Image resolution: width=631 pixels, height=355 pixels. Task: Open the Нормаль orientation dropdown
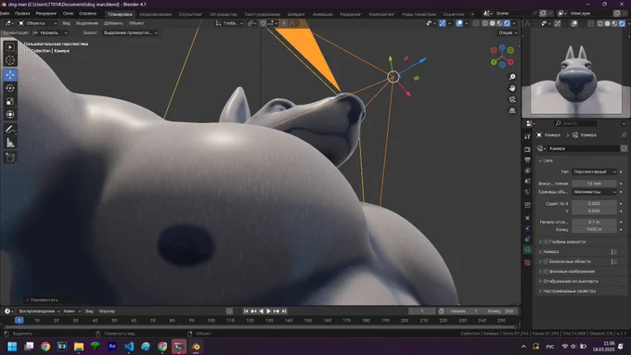(49, 32)
